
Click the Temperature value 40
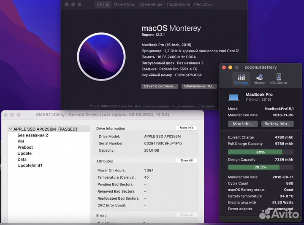click(147, 177)
